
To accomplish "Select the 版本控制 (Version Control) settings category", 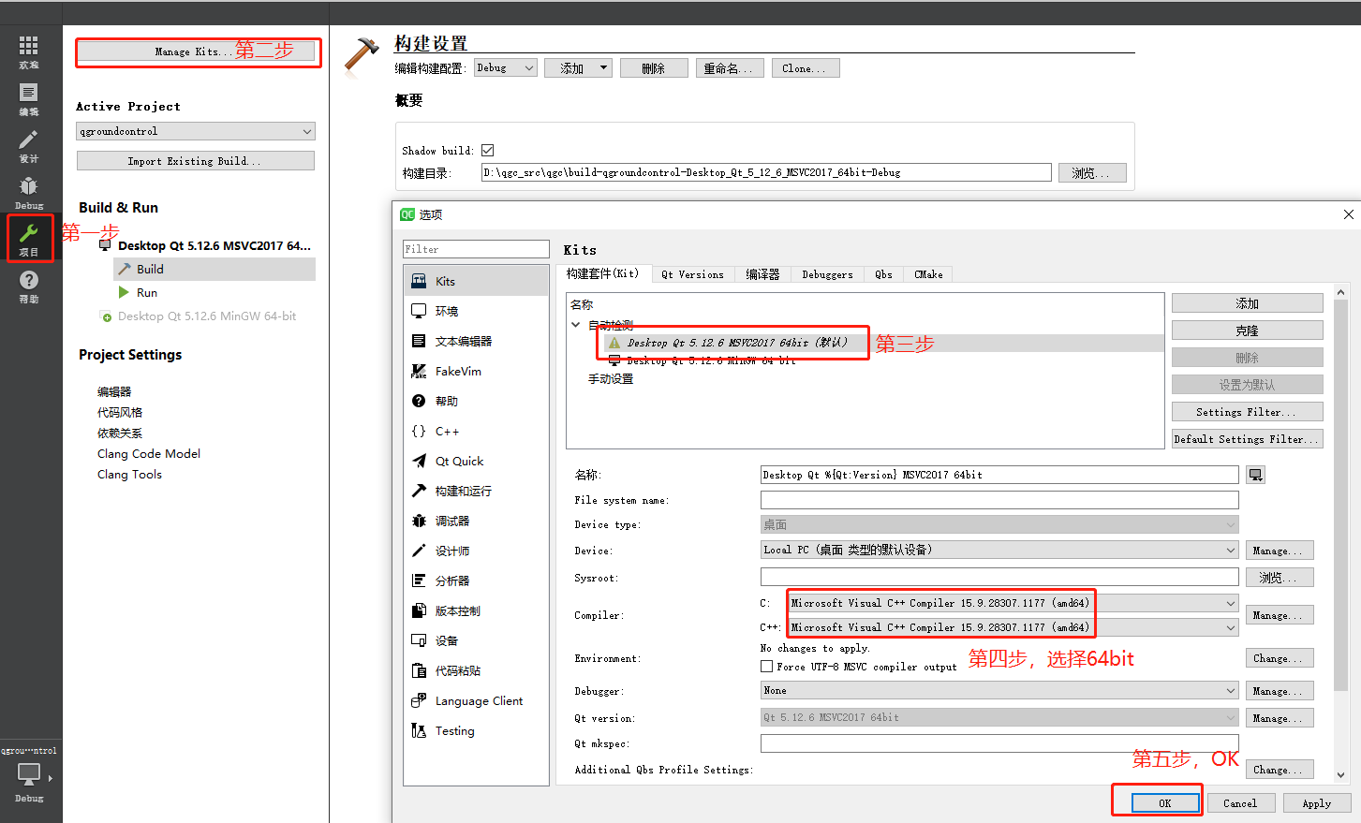I will point(455,610).
